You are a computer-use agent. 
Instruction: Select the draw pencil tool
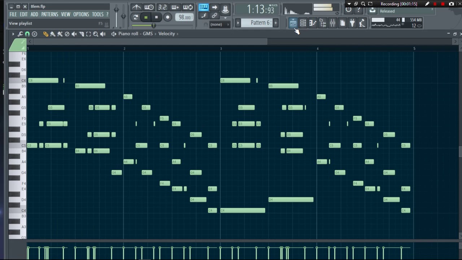coord(45,34)
